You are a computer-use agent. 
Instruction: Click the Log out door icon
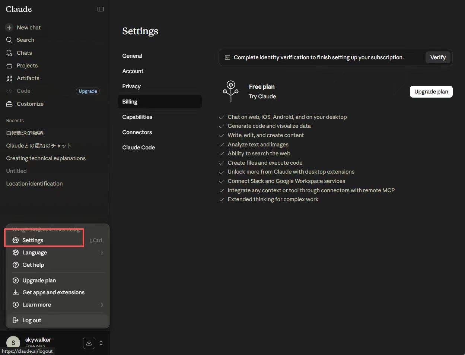[x=16, y=320]
